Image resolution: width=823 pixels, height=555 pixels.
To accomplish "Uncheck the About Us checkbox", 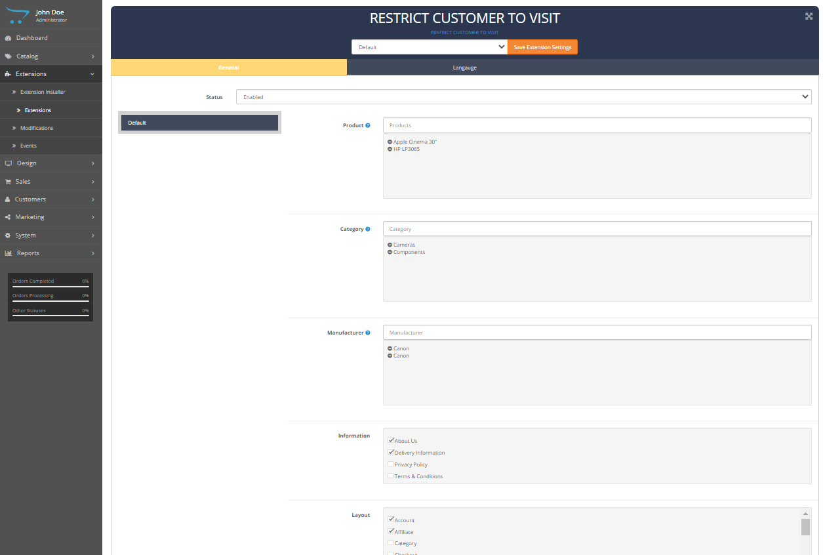I will click(391, 440).
